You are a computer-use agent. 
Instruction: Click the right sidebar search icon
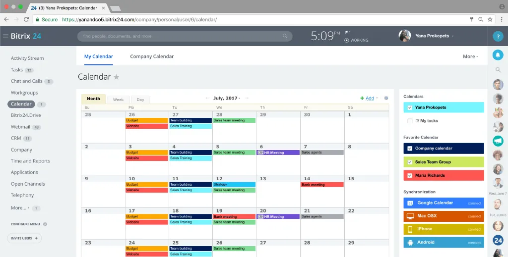coord(498,70)
